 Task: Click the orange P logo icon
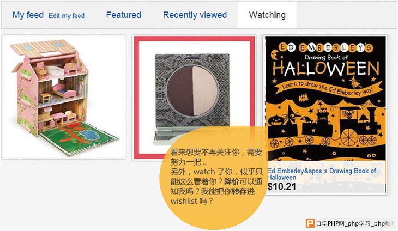(x=310, y=223)
